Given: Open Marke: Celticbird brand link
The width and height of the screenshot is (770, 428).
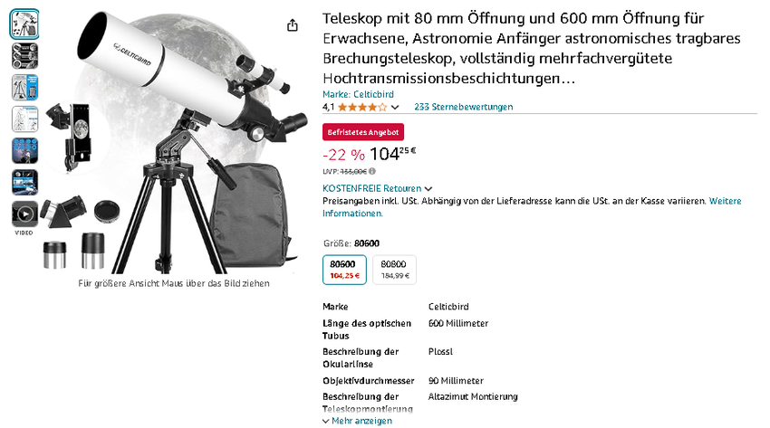Looking at the screenshot, I should tap(358, 94).
